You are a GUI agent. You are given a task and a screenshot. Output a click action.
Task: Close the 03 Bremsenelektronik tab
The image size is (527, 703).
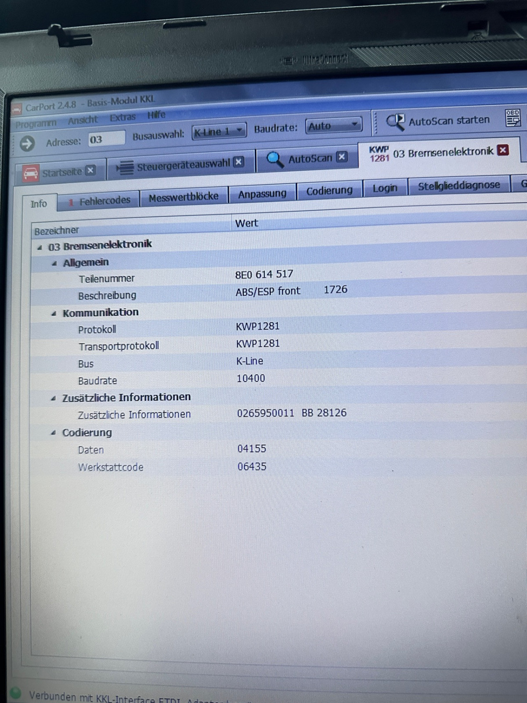point(503,150)
